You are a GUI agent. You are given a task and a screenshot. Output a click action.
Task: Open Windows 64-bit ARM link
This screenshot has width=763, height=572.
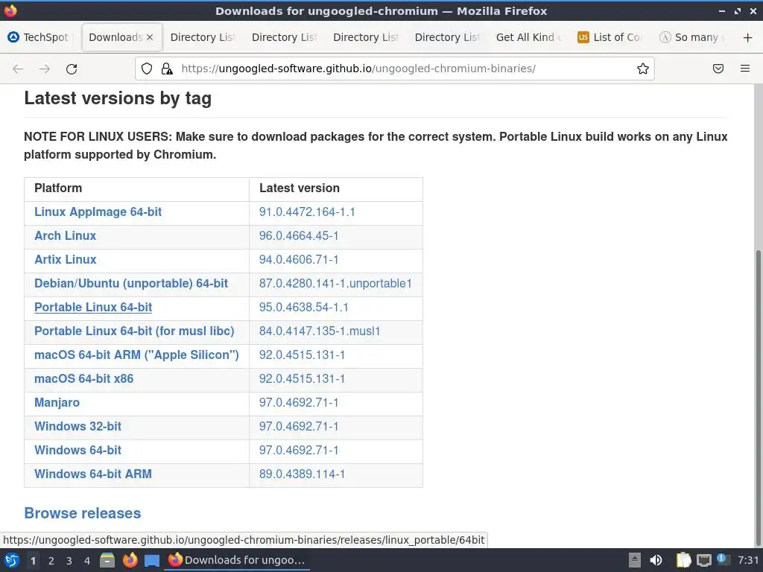coord(93,474)
